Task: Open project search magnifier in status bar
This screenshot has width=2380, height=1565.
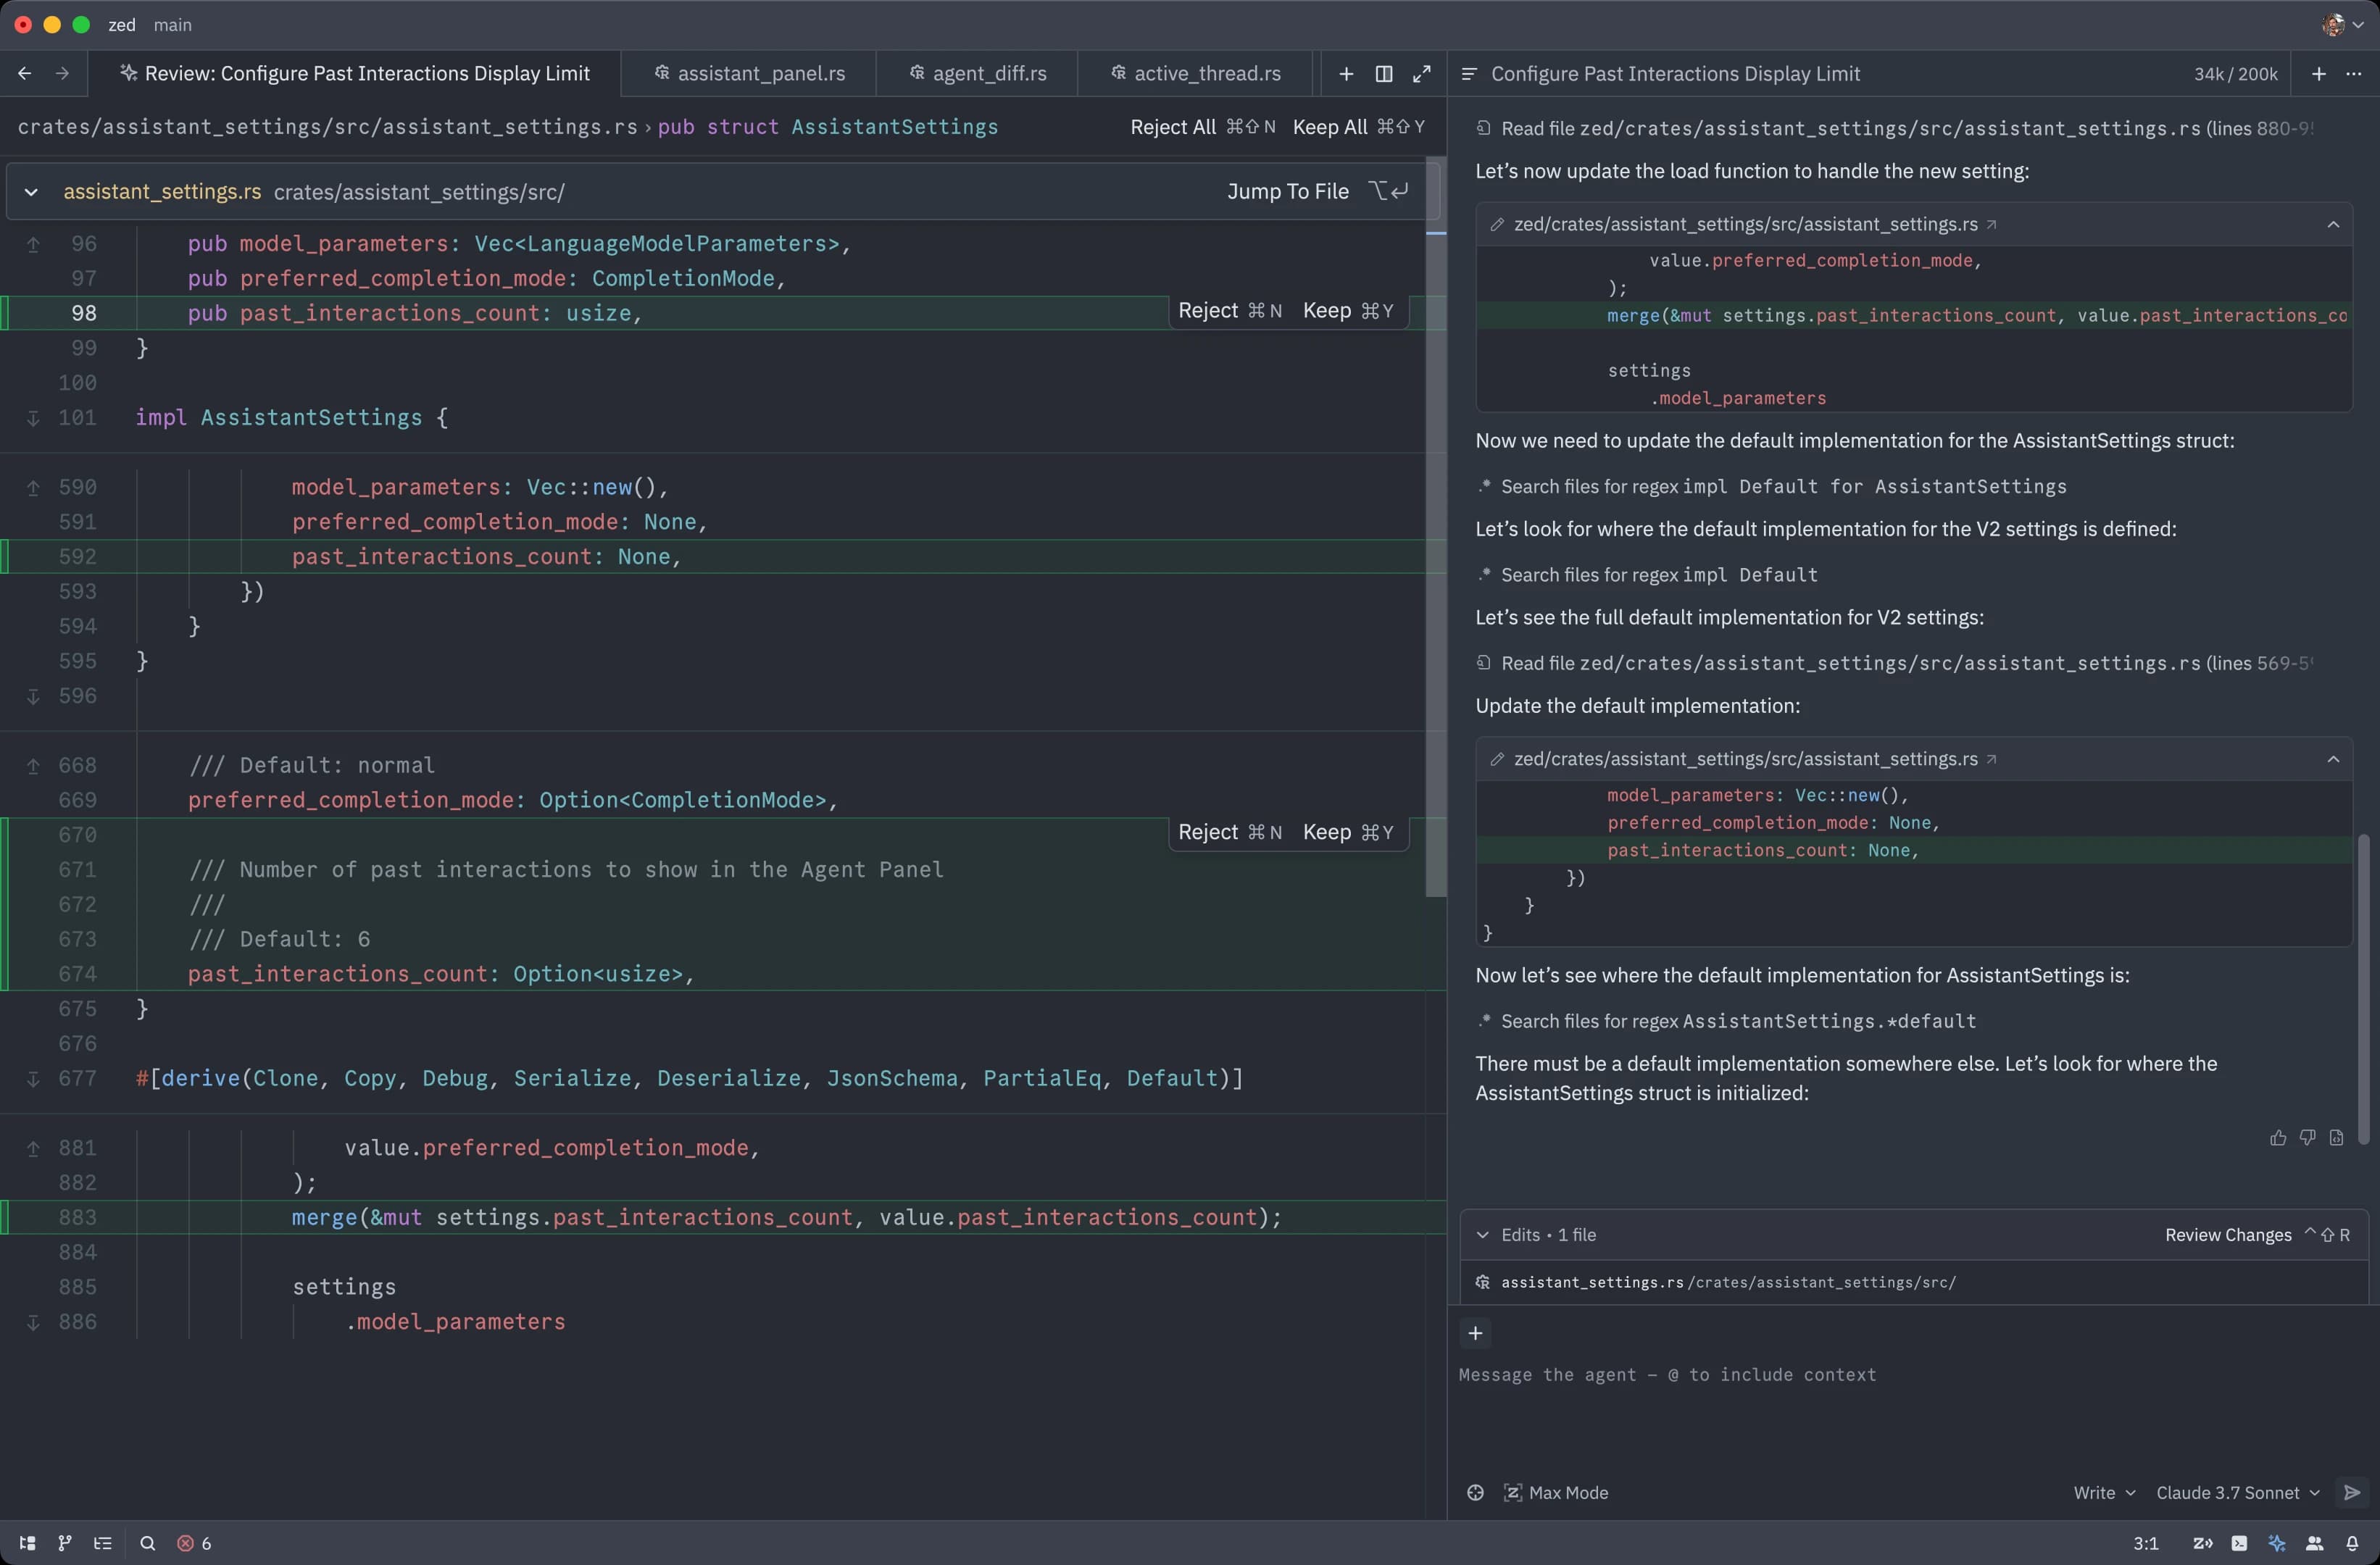Action: tap(147, 1543)
